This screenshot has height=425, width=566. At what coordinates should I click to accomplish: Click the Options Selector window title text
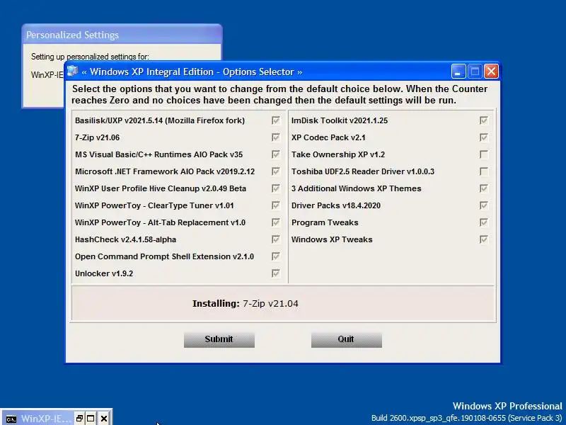(x=192, y=72)
